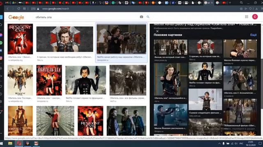Screen dimensions: 263x147
Task: Reload the page
Action: 18,9
